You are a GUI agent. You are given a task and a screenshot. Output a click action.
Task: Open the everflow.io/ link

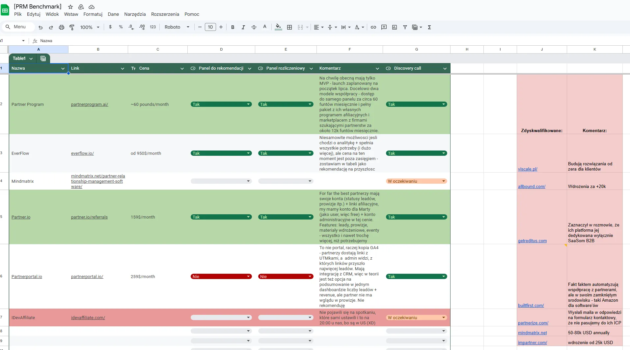pos(82,153)
